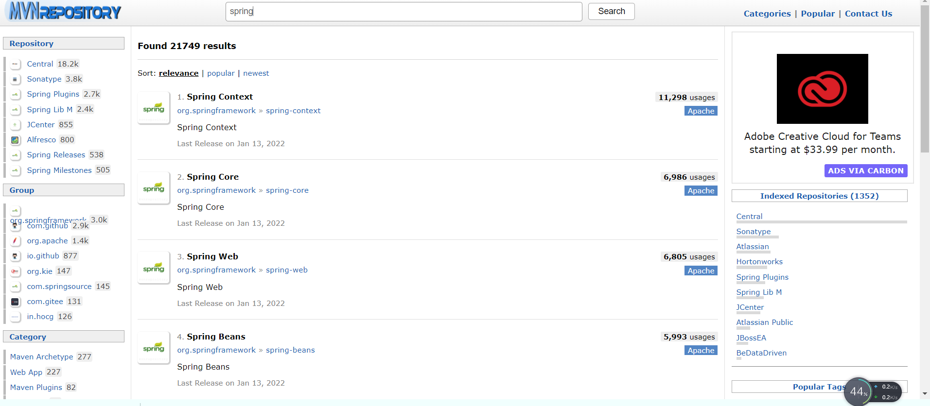Click the network speed monitor widget

click(874, 391)
